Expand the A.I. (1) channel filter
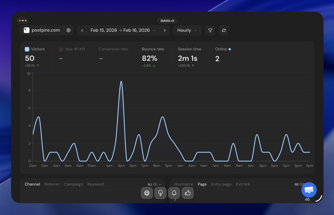This screenshot has width=334, height=215. coord(154,184)
